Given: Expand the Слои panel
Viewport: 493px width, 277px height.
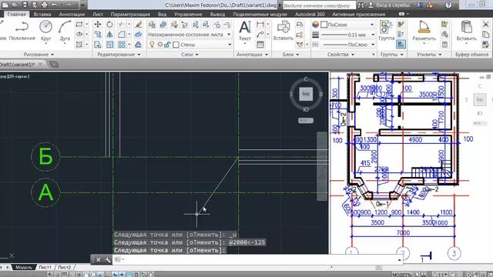Looking at the screenshot, I should pos(189,55).
